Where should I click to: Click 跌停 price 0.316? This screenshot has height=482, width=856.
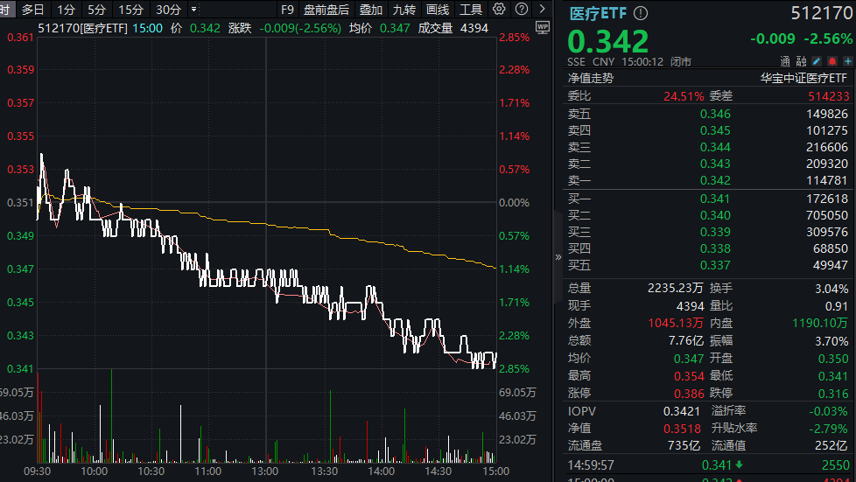click(833, 394)
